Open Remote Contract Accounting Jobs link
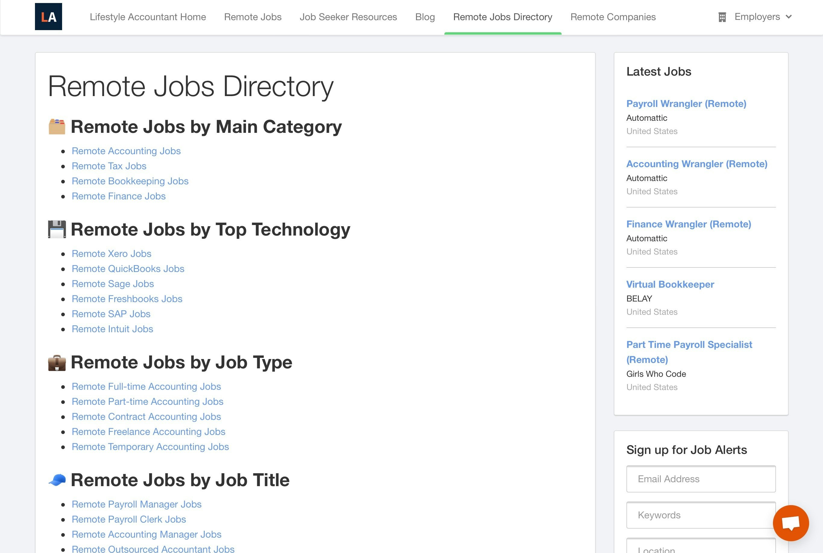823x553 pixels. [x=146, y=417]
